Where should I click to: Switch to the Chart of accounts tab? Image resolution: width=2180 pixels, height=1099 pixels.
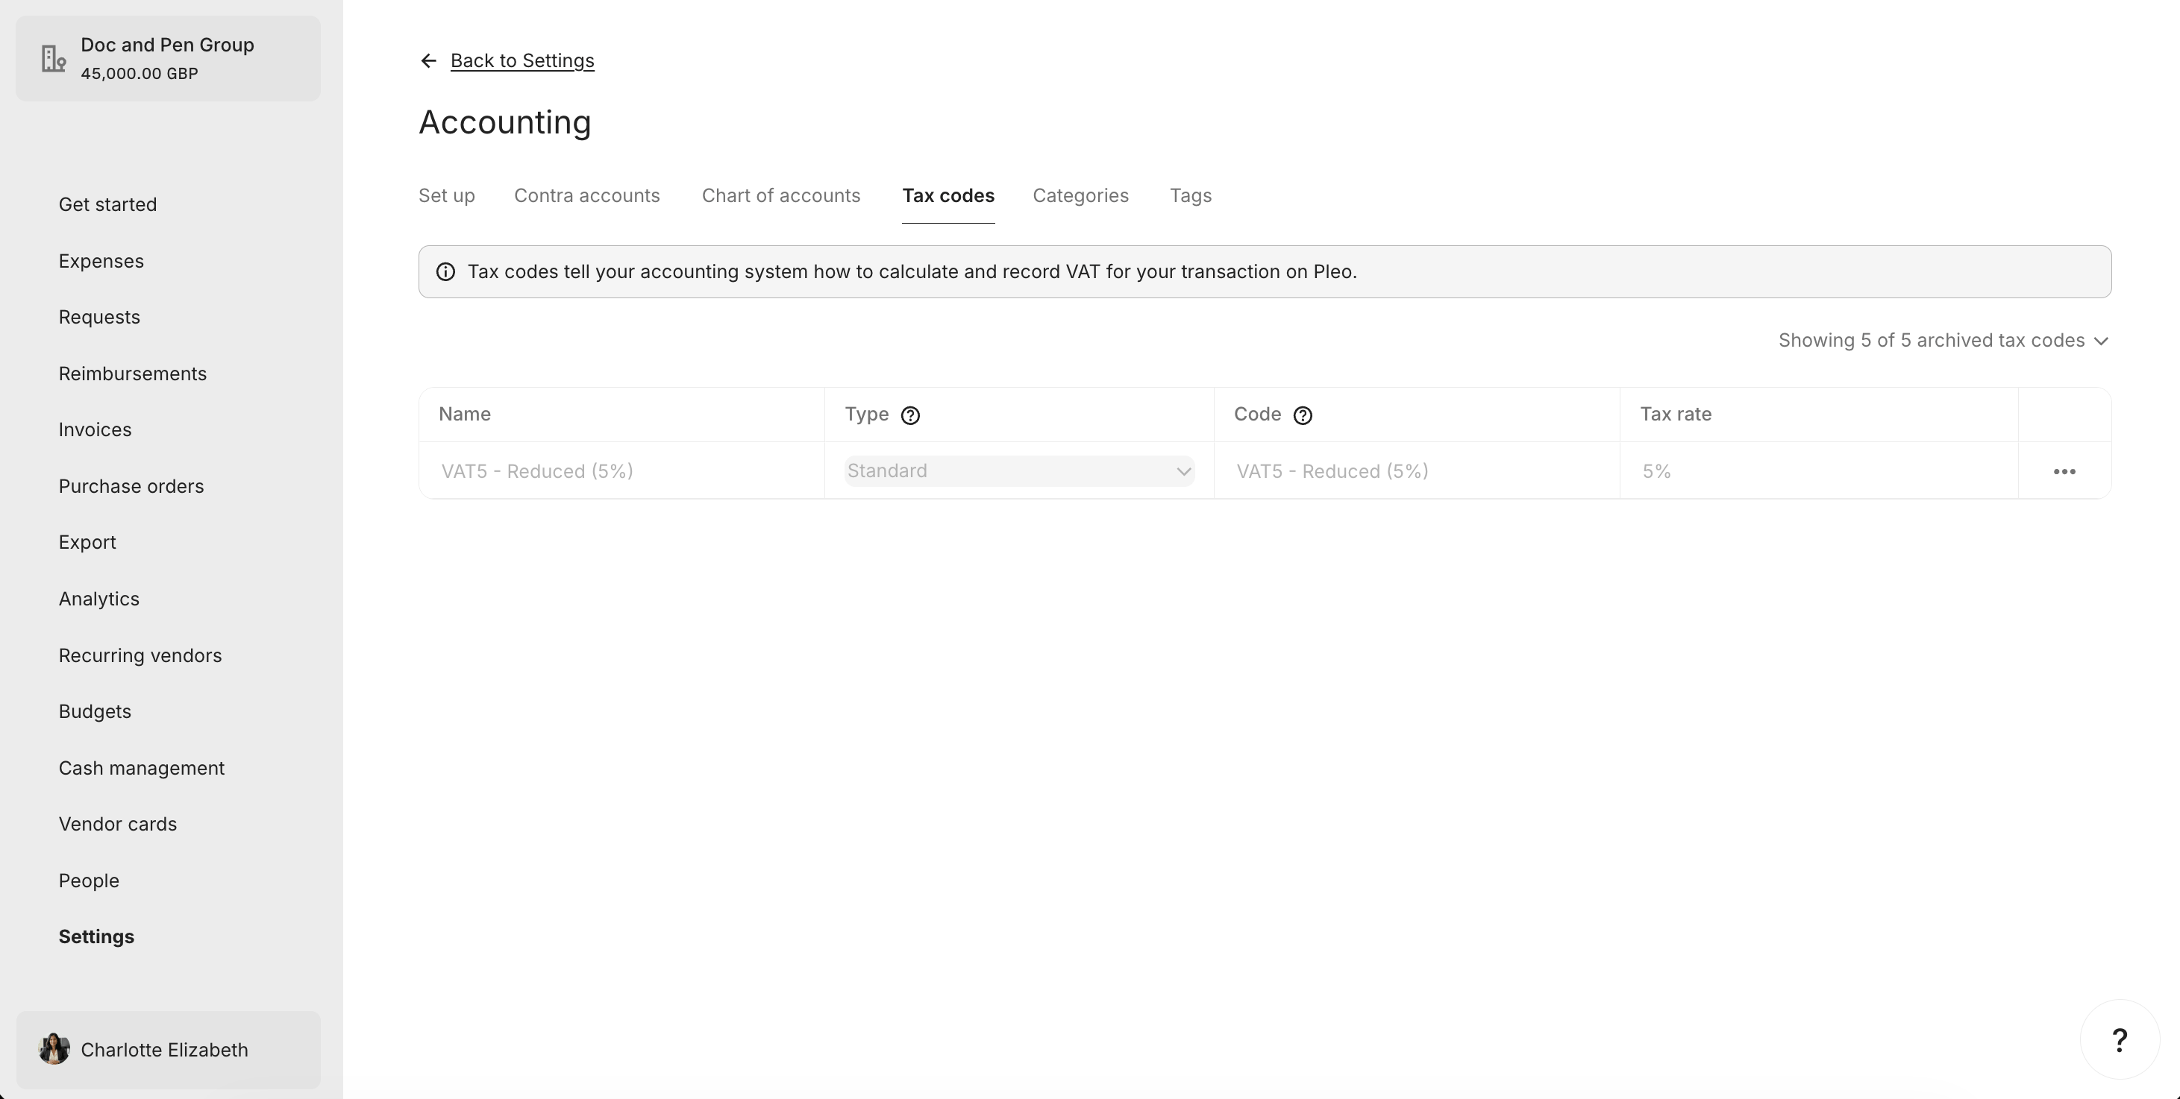[x=780, y=195]
